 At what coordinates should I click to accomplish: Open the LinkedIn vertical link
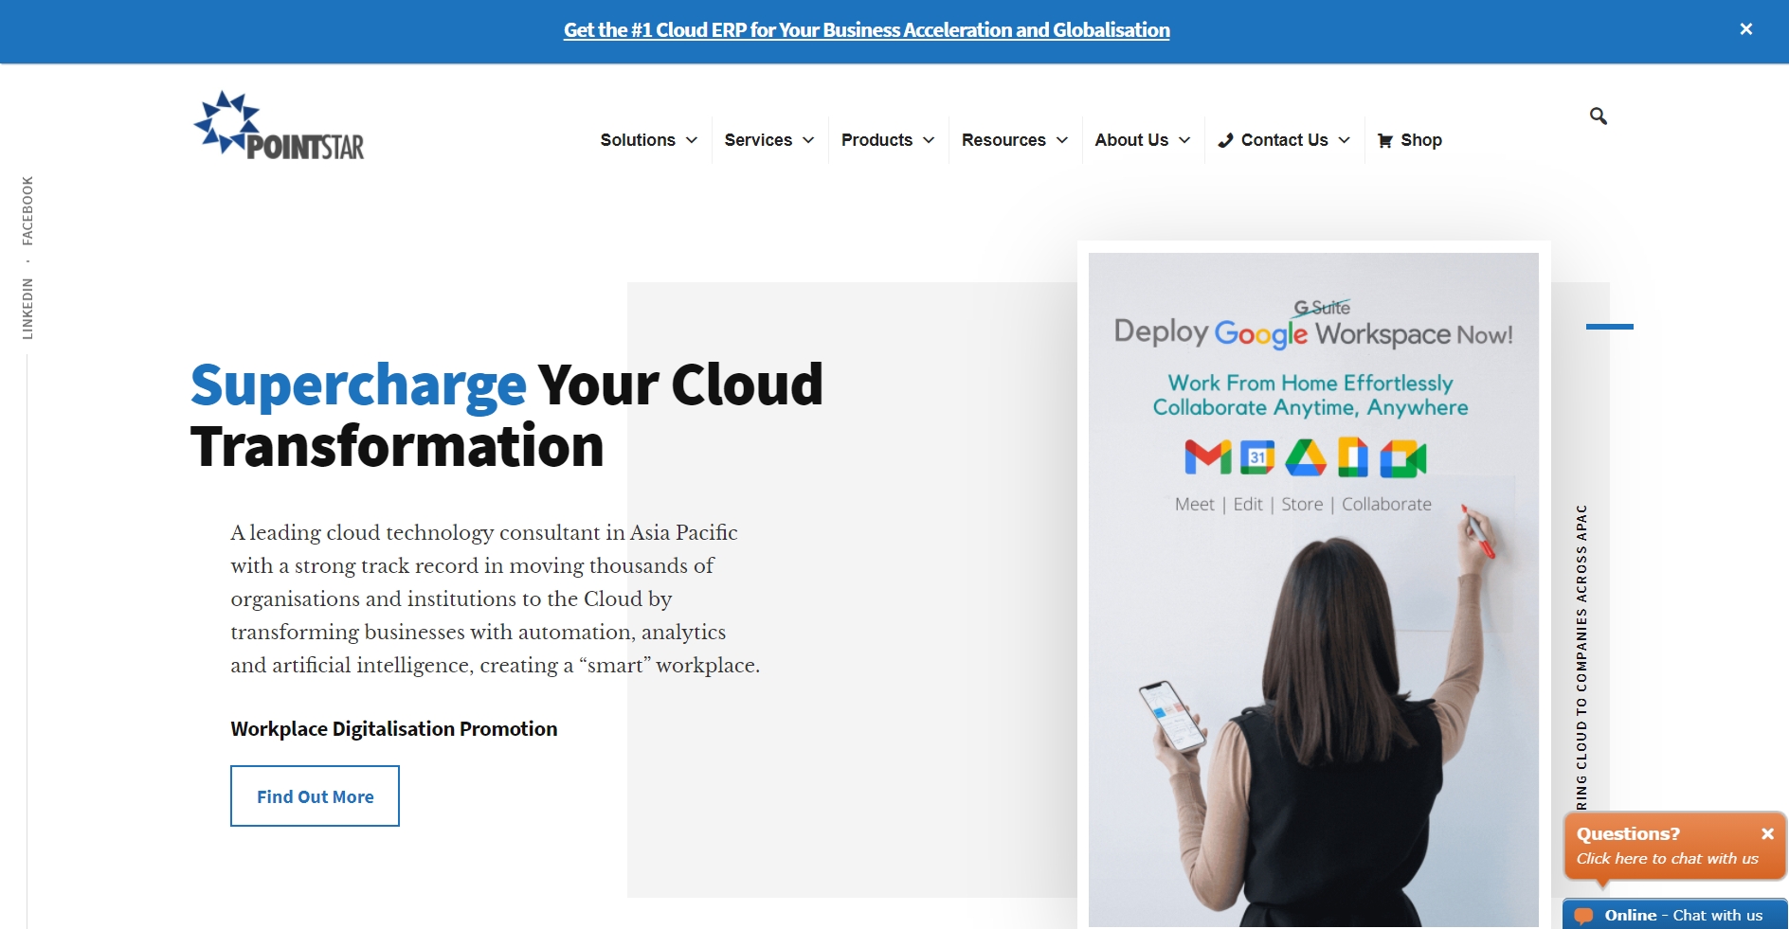27,309
